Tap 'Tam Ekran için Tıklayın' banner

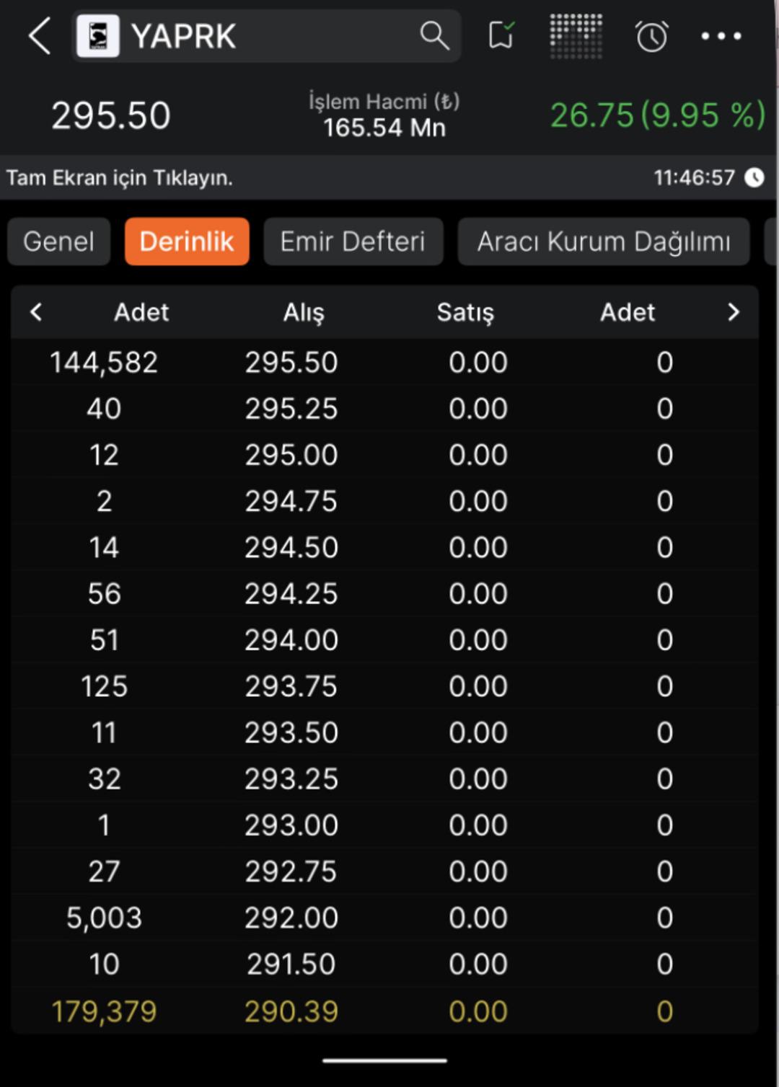pyautogui.click(x=120, y=177)
